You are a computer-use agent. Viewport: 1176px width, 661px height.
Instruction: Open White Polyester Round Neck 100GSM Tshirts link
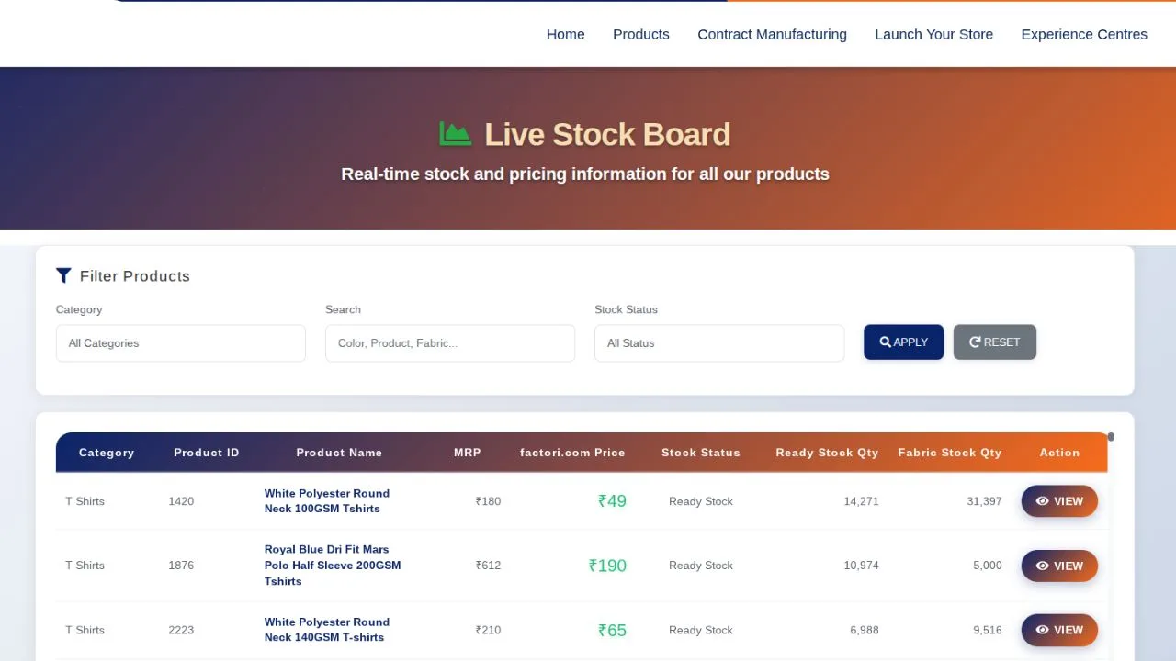point(326,501)
